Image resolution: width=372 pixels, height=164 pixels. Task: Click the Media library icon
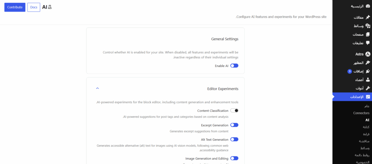click(368, 26)
